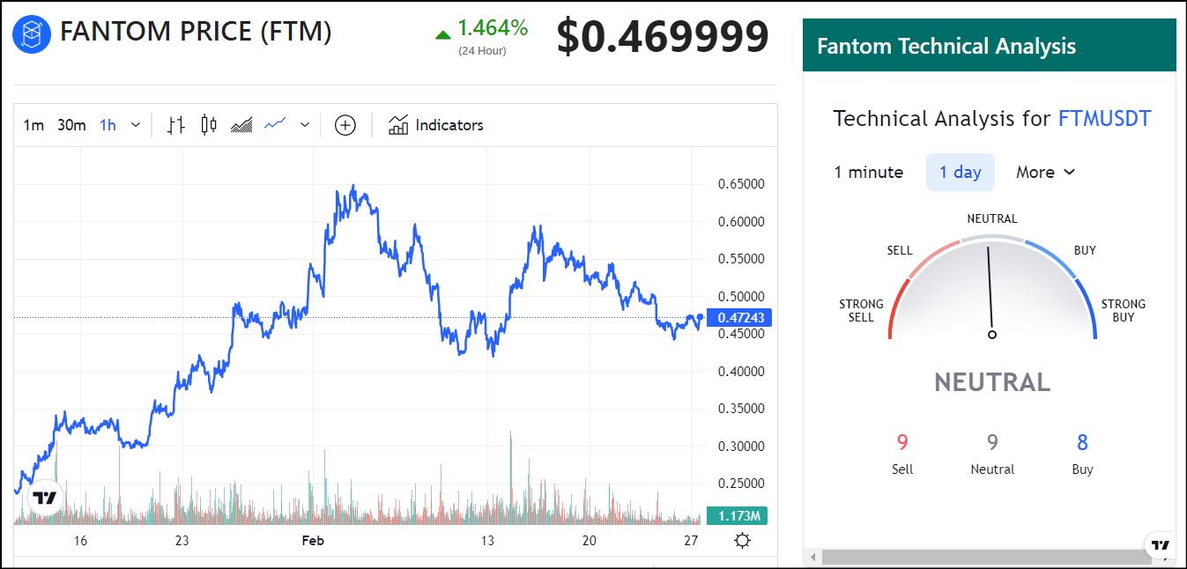The width and height of the screenshot is (1187, 569).
Task: Set chart interval to 1m
Action: click(x=33, y=125)
